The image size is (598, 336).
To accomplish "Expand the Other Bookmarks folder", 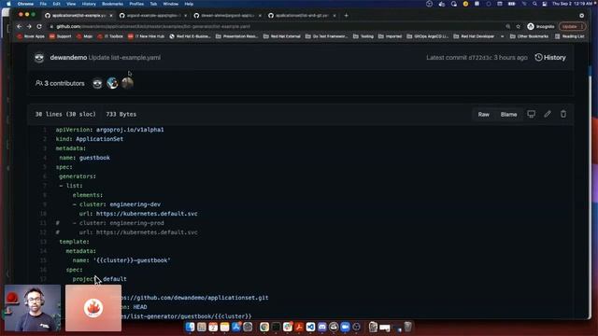I will click(x=529, y=36).
